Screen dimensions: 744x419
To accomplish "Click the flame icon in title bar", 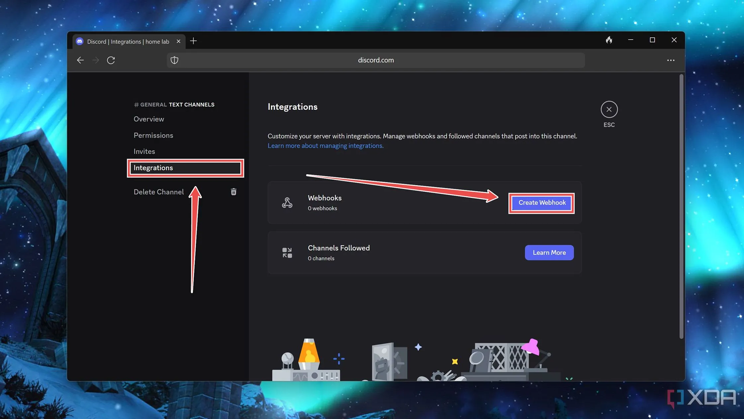I will coord(609,40).
